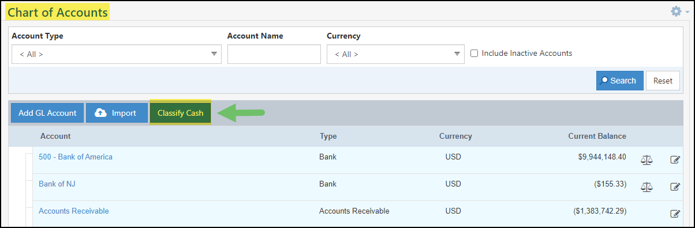Run the Search button
The height and width of the screenshot is (228, 695).
619,81
